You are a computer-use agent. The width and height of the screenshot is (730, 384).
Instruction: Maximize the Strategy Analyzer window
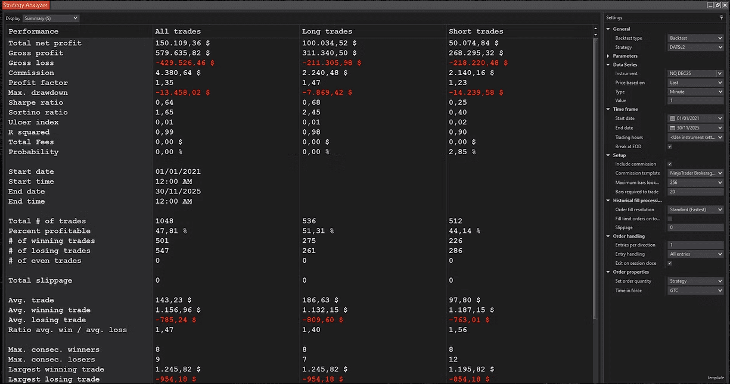(x=717, y=5)
